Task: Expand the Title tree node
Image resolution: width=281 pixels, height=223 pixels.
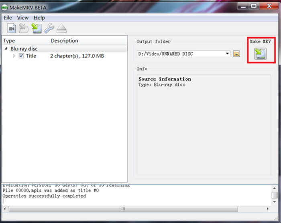Action: tap(14, 56)
